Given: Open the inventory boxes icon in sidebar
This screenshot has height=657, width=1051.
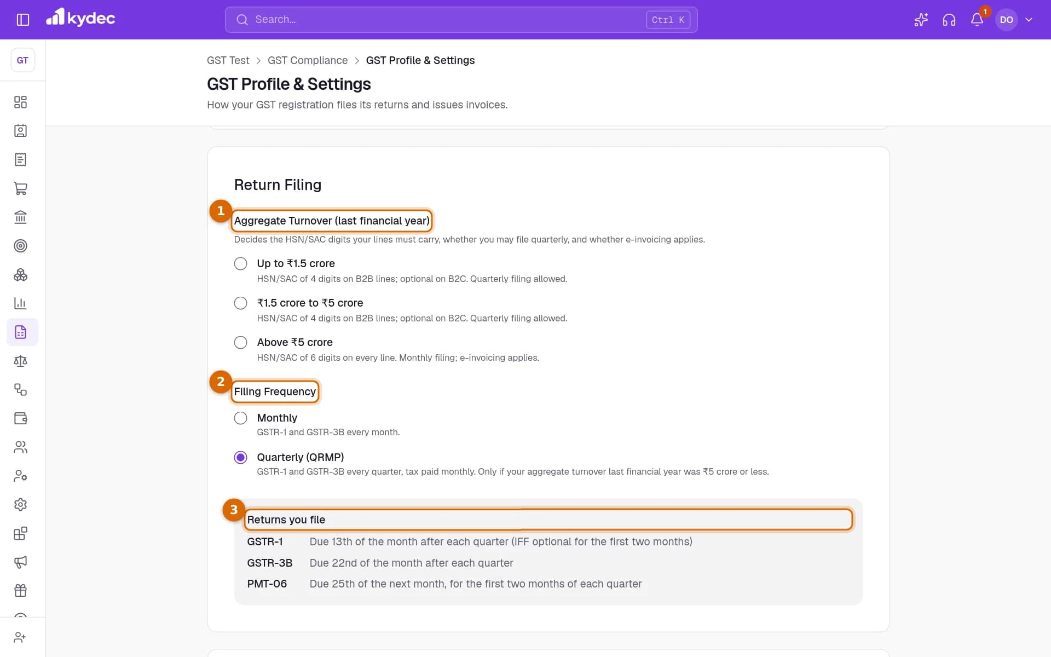Looking at the screenshot, I should click(21, 275).
